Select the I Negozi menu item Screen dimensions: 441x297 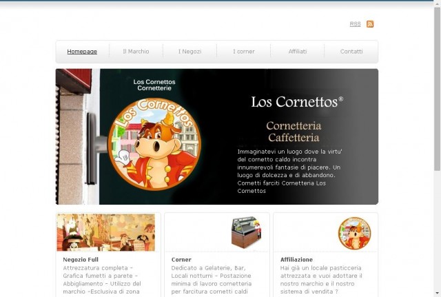190,52
